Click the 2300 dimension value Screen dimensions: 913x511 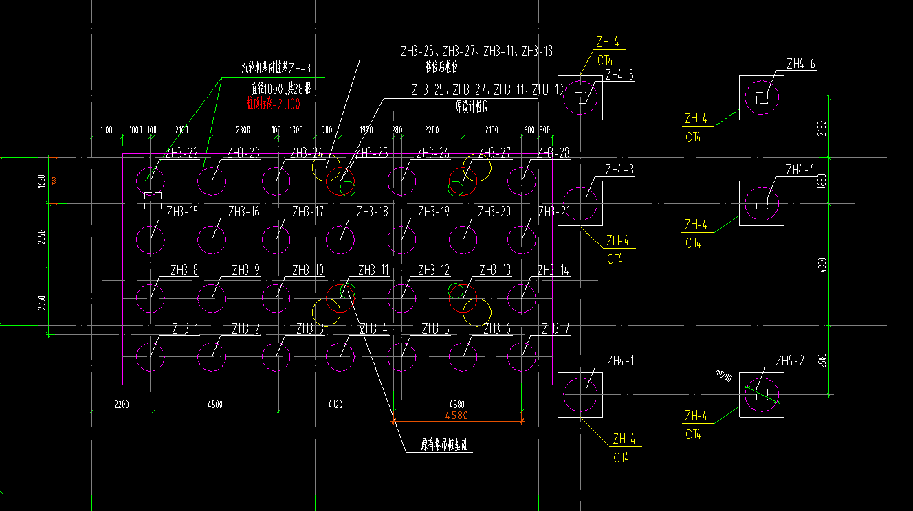click(x=243, y=130)
